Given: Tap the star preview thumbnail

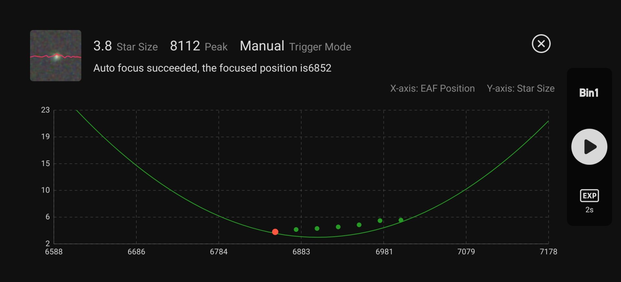Looking at the screenshot, I should pos(56,56).
